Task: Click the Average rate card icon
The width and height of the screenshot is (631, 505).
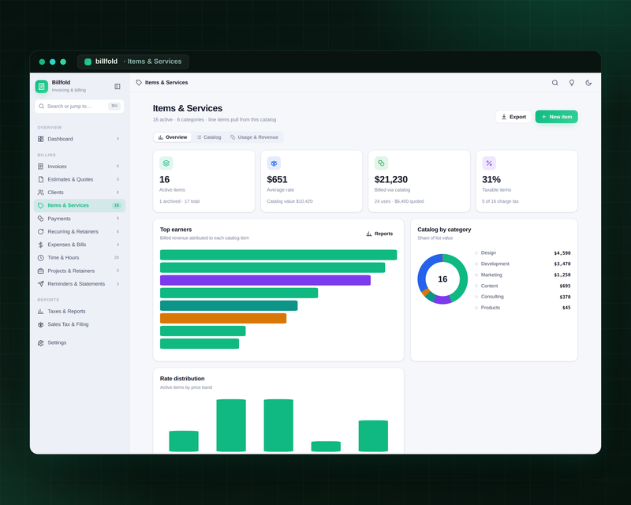Action: (274, 163)
